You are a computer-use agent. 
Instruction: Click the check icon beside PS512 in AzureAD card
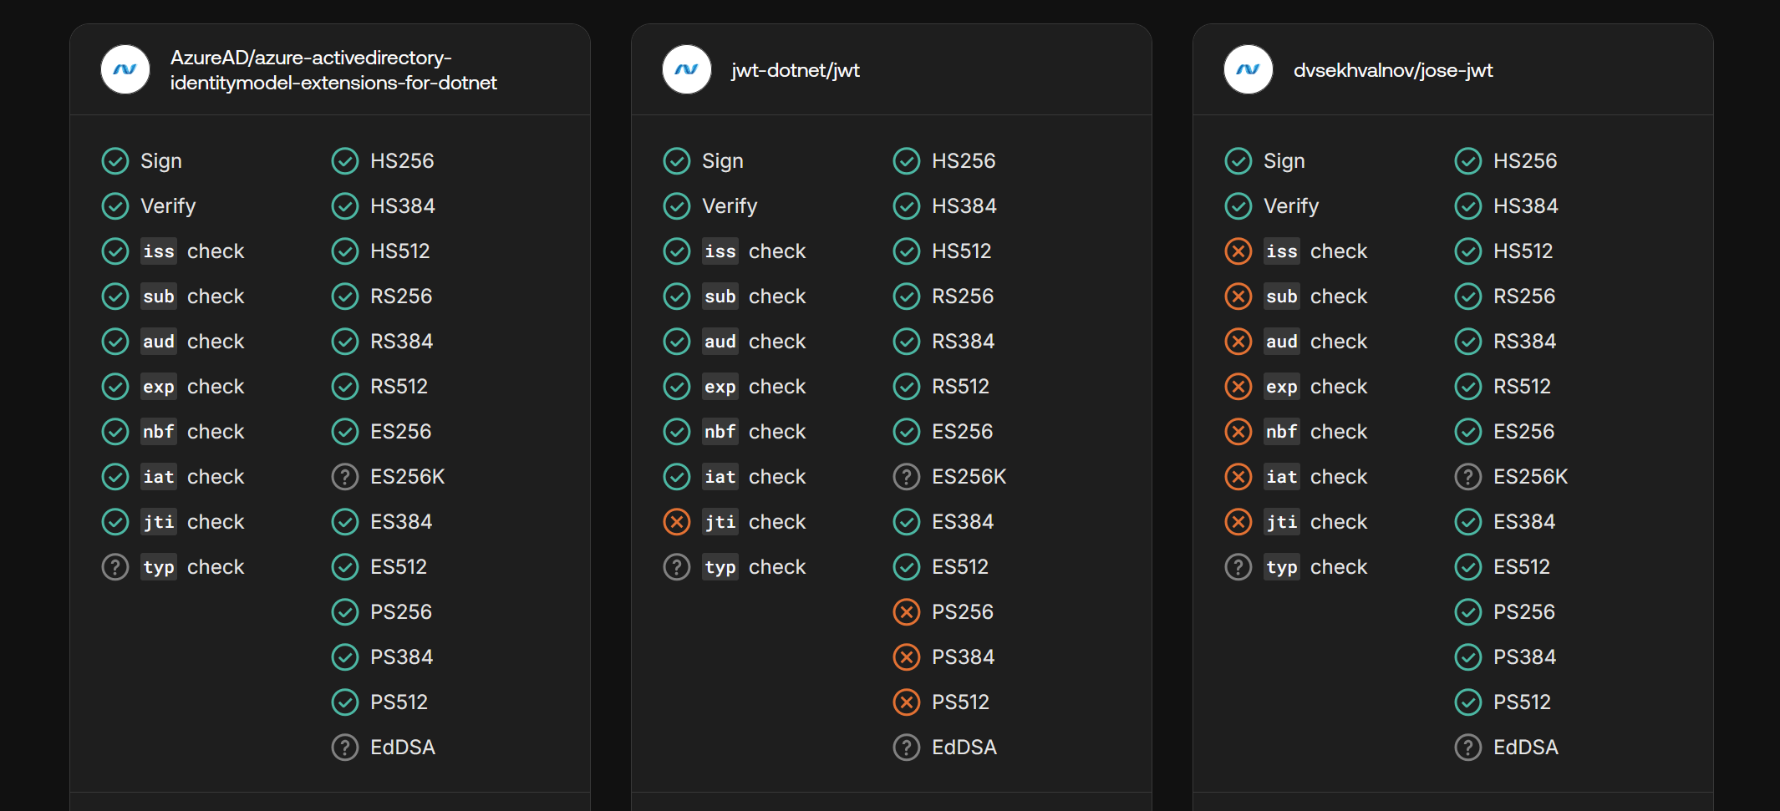pyautogui.click(x=345, y=702)
